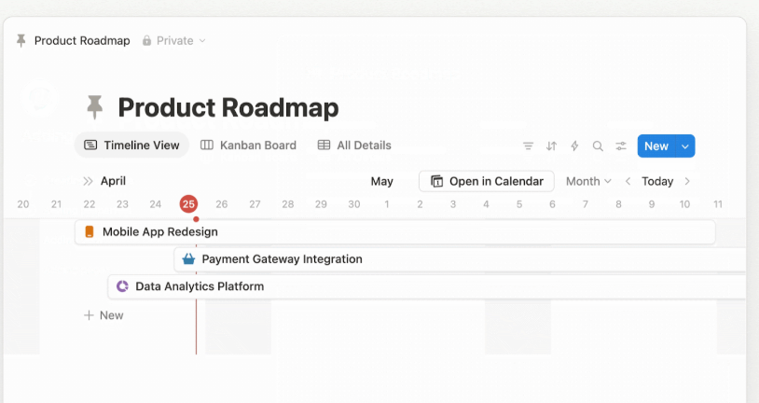Click the Payment Gateway basket icon

pyautogui.click(x=189, y=259)
